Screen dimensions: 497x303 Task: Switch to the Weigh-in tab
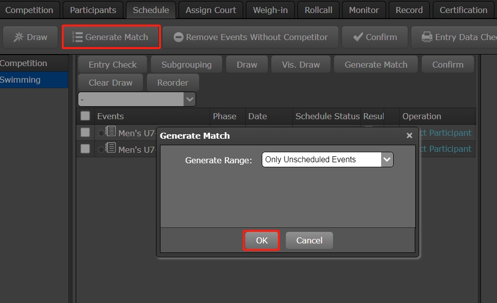pos(270,10)
